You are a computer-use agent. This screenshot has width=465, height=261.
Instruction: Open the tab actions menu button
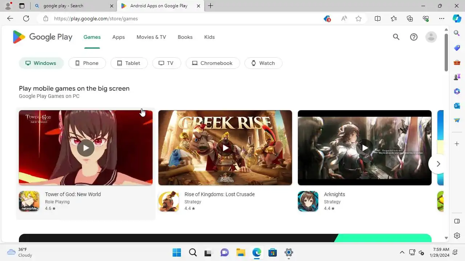(x=22, y=6)
